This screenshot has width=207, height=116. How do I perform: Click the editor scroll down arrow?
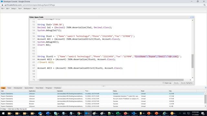click(x=192, y=78)
